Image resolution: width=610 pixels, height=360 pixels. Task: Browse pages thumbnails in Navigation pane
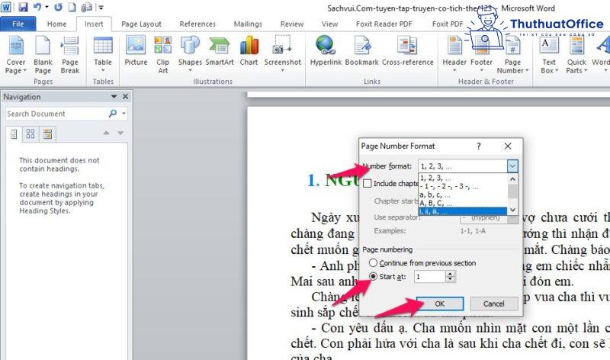point(30,134)
